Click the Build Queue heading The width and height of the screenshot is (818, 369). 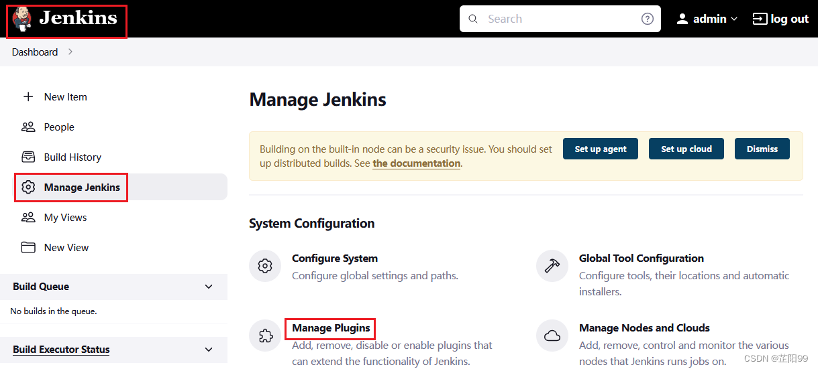click(41, 286)
